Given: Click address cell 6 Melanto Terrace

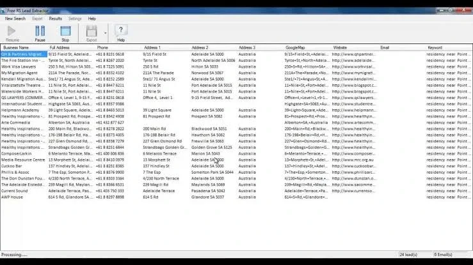Looking at the screenshot, I should pos(160,154).
